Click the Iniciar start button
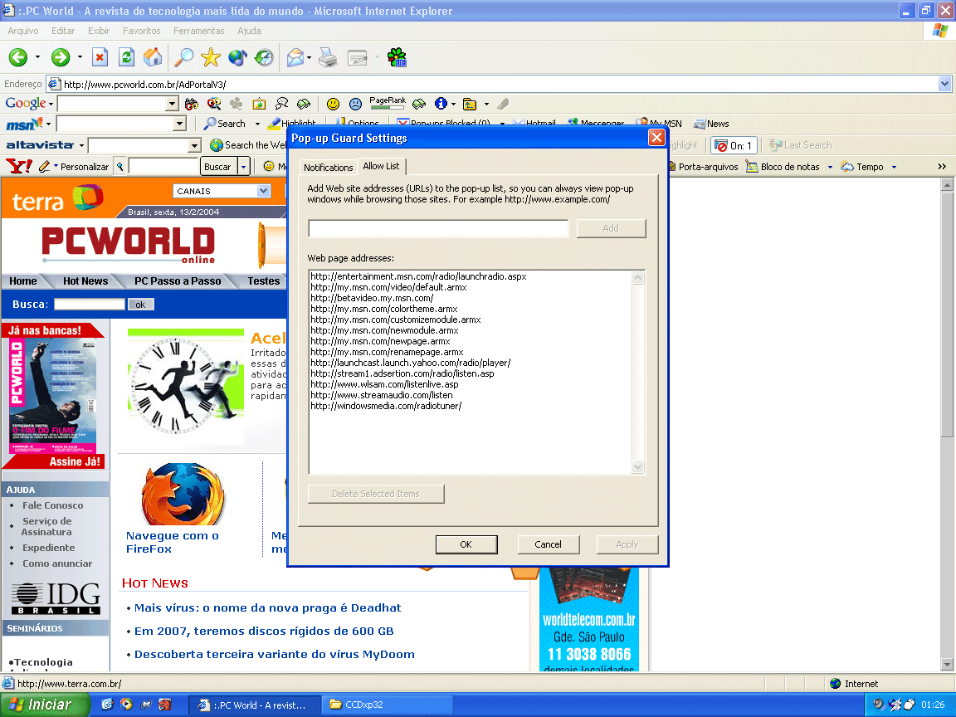Screen dimensions: 956x717 point(45,705)
